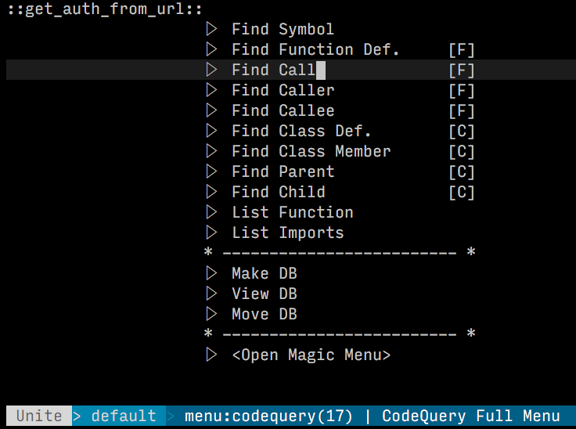This screenshot has width=576, height=429.
Task: Select Find Child in the CodeQuery menu
Action: pos(278,192)
